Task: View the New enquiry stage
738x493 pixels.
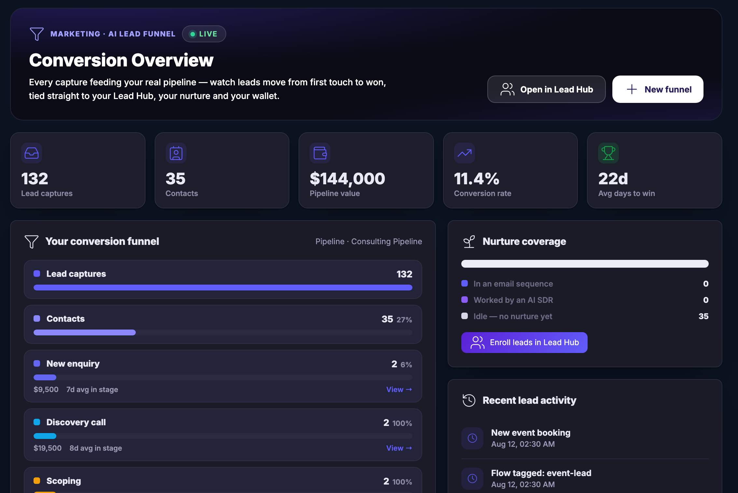Action: tap(399, 389)
